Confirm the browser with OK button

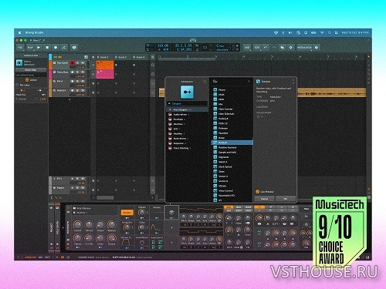point(286,199)
